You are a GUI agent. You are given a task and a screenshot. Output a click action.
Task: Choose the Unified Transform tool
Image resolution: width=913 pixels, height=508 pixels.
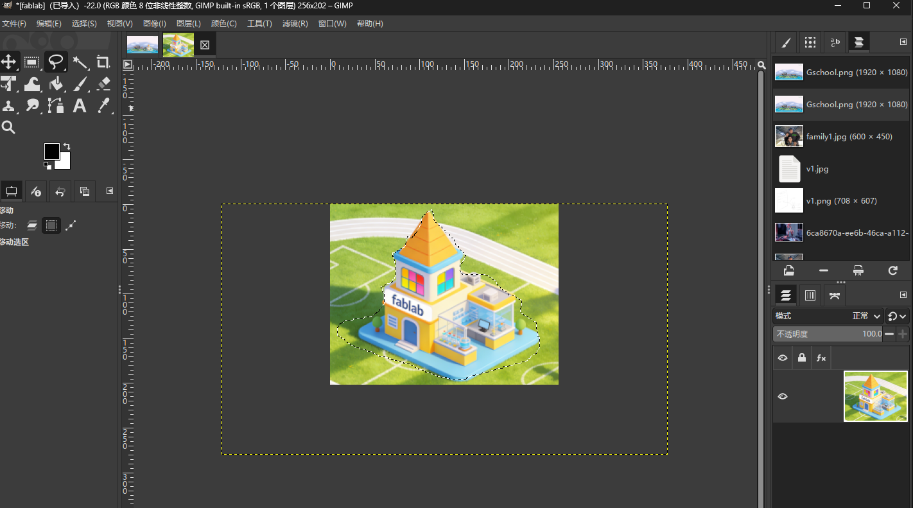pyautogui.click(x=8, y=83)
